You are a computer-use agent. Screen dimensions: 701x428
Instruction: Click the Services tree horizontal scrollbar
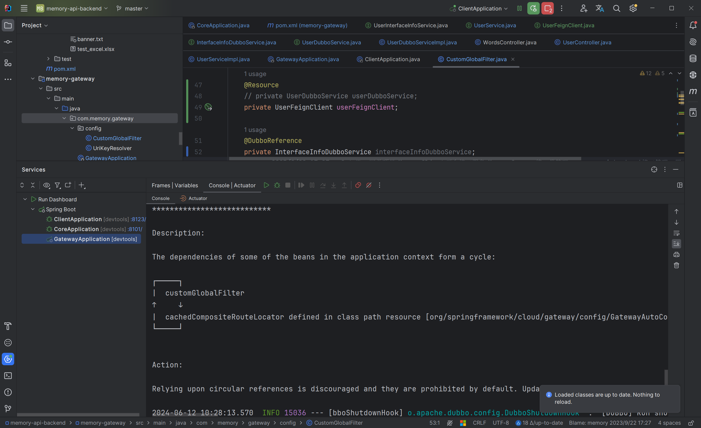(x=78, y=415)
